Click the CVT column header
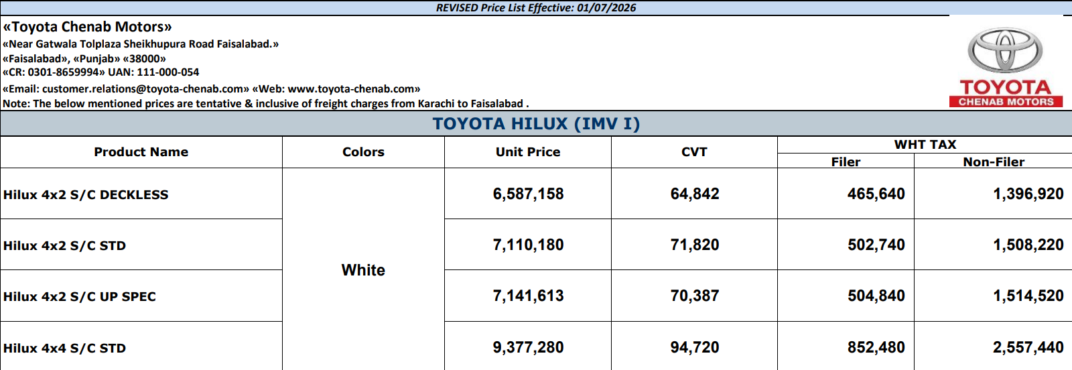Screen dimensions: 1072x370 point(694,152)
